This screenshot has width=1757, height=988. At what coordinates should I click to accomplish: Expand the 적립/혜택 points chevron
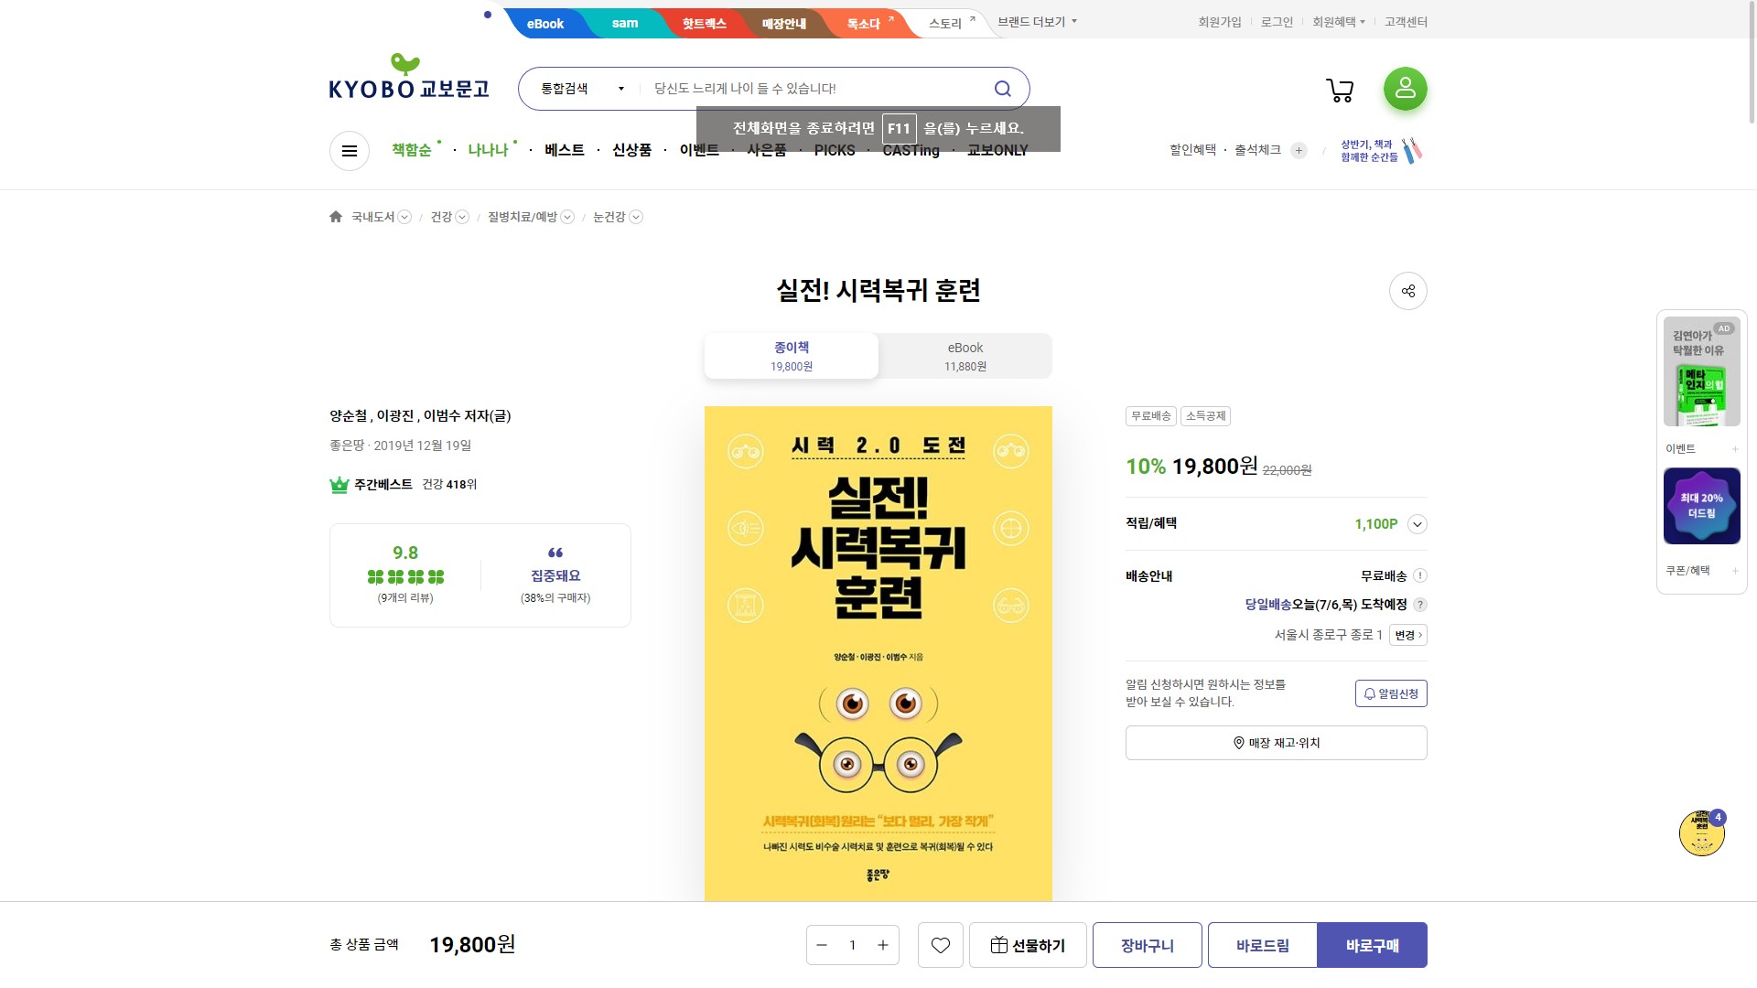[x=1417, y=524]
